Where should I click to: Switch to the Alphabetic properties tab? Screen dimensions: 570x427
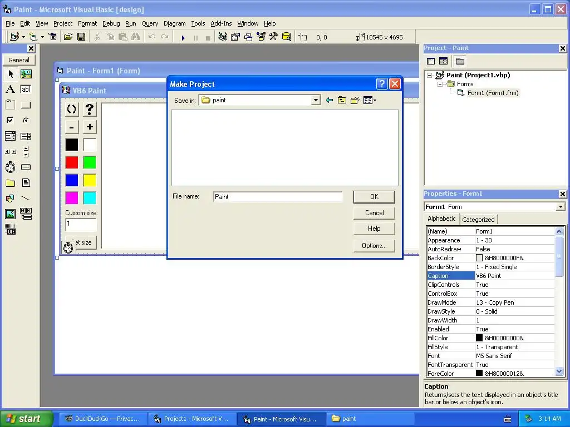tap(441, 219)
